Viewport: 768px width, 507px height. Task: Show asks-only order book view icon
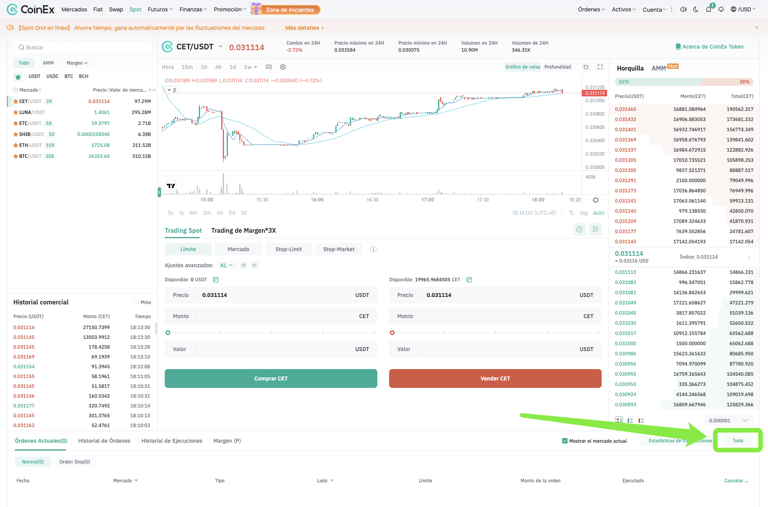click(641, 420)
